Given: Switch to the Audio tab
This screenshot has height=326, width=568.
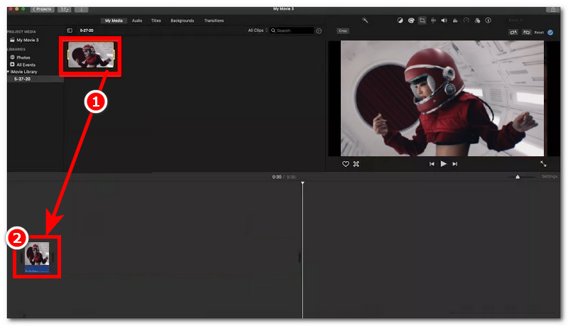Looking at the screenshot, I should coord(137,21).
